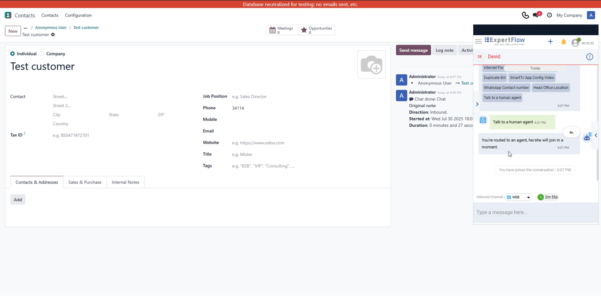Select the Company radio button

tap(42, 54)
